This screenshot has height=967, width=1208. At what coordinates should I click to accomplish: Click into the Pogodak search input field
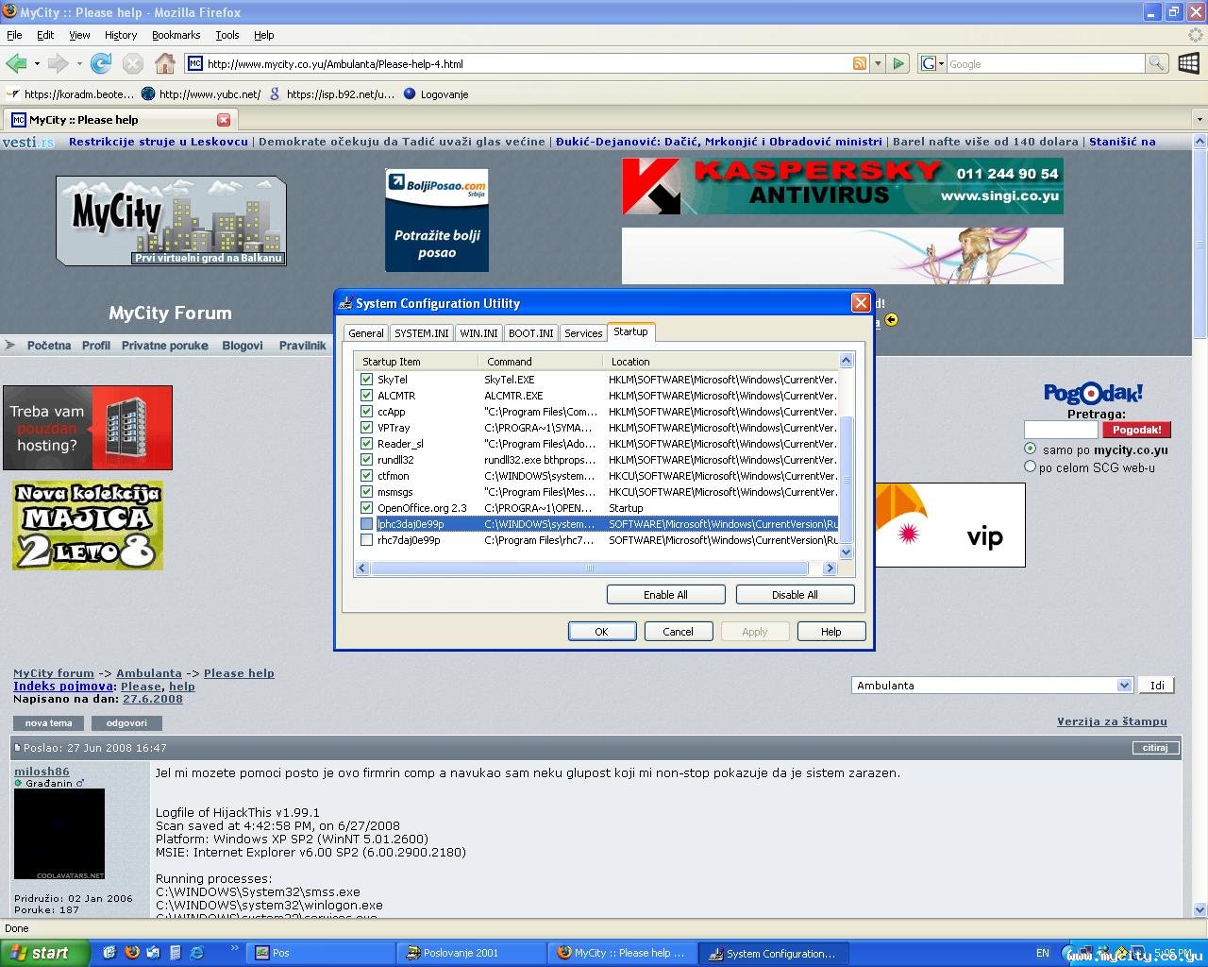(1061, 430)
